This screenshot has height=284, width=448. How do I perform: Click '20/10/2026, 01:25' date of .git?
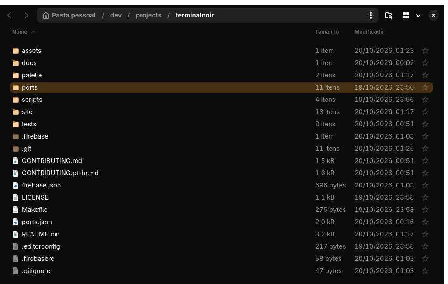384,149
